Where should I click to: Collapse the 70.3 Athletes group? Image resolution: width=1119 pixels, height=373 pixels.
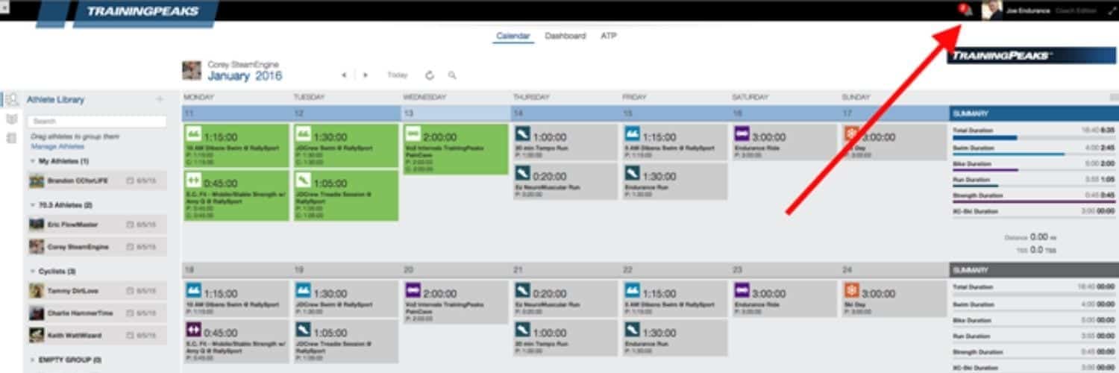(x=33, y=205)
